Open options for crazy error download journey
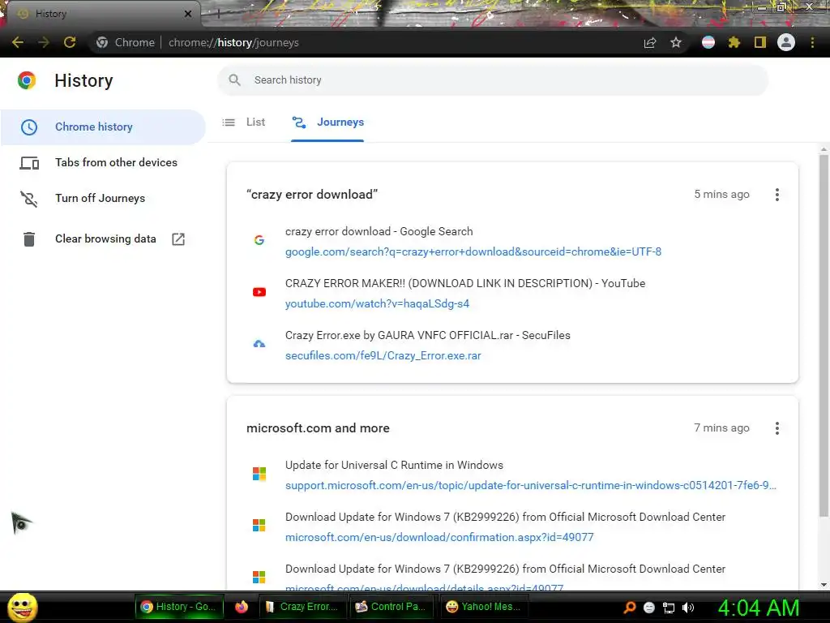Viewport: 830px width, 623px height. 777,195
